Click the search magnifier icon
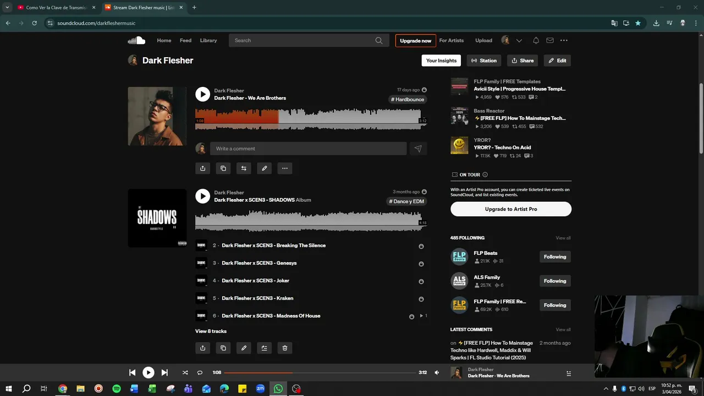 click(x=379, y=40)
